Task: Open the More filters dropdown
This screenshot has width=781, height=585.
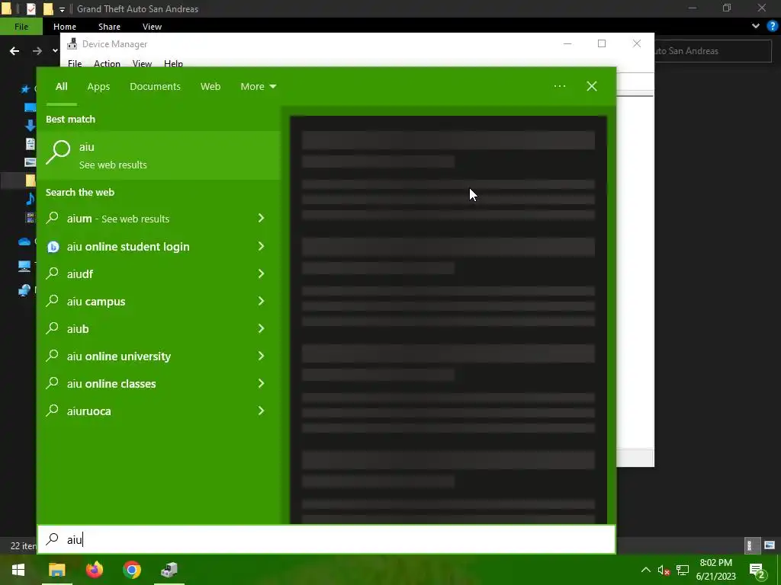Action: [258, 87]
